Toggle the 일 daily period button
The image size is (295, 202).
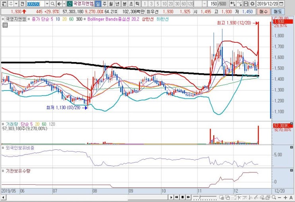click(x=98, y=4)
